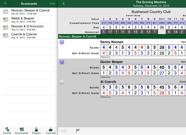Tap Doctor Beeper's net 9-point total 27
186x135 pixels.
tap(162, 73)
